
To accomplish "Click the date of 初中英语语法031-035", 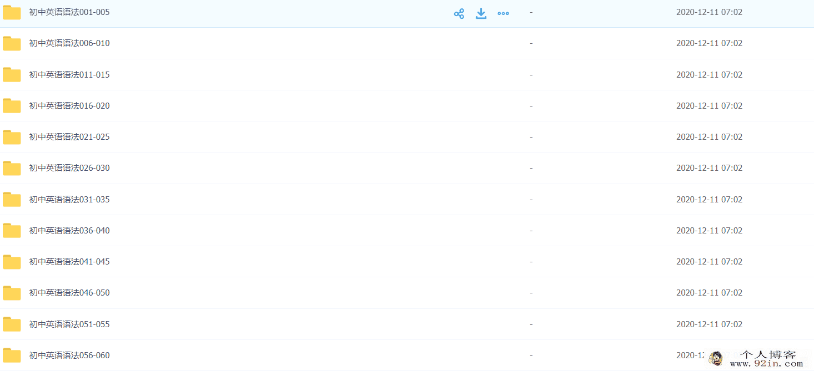I will 709,199.
